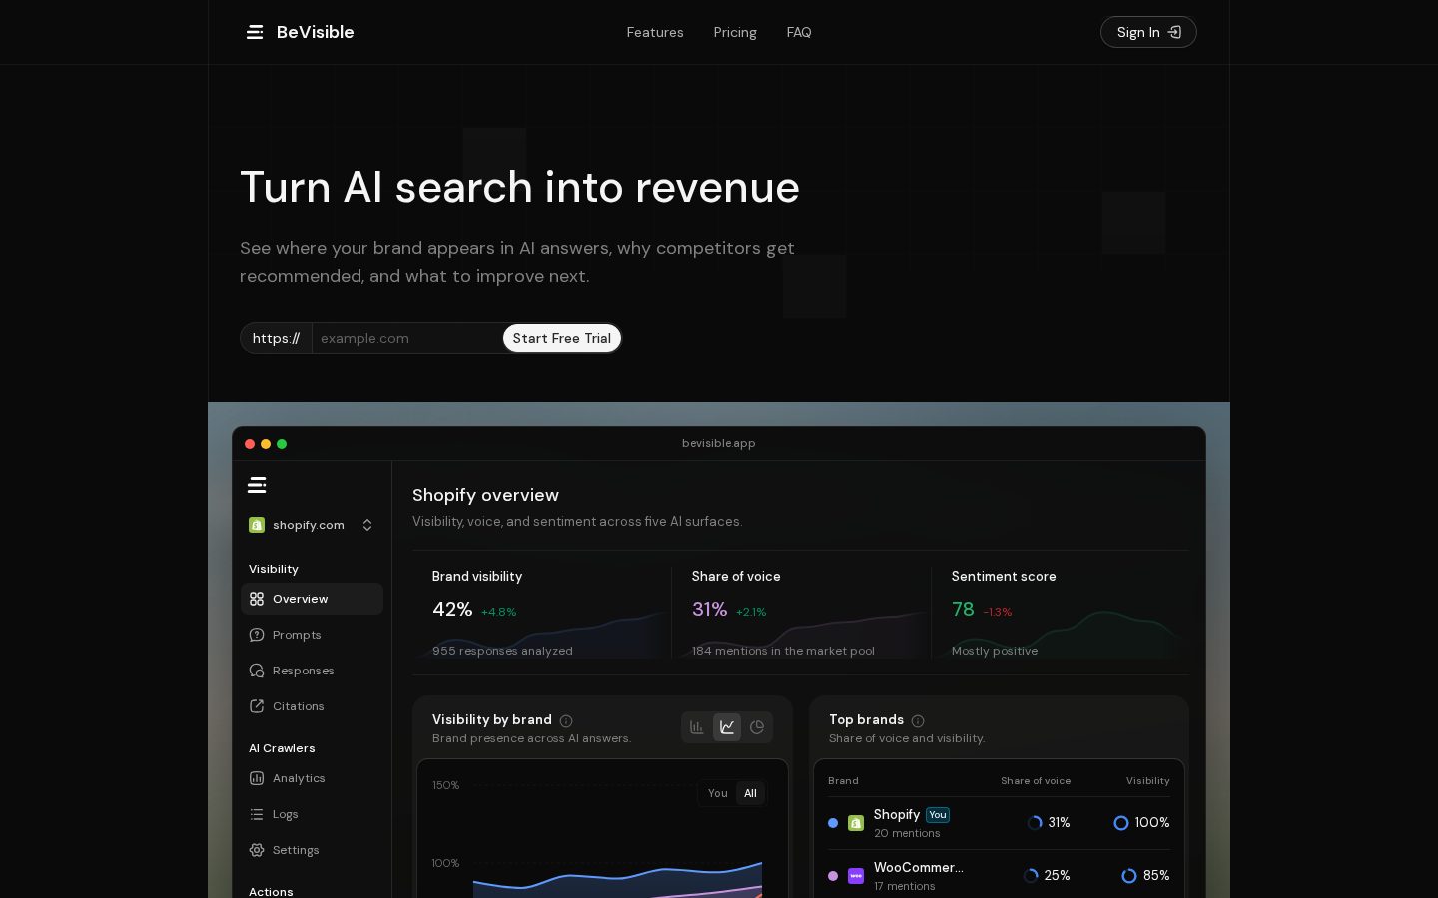Open Analytics under AI Crawlers
This screenshot has height=898, width=1438.
pyautogui.click(x=312, y=778)
